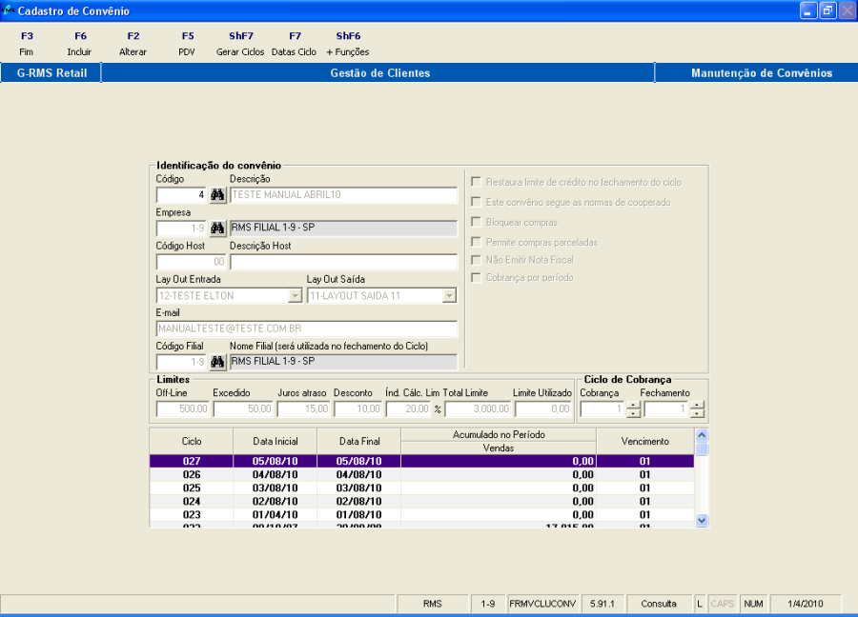Increase Cobrança cycle value with up arrow

click(633, 405)
